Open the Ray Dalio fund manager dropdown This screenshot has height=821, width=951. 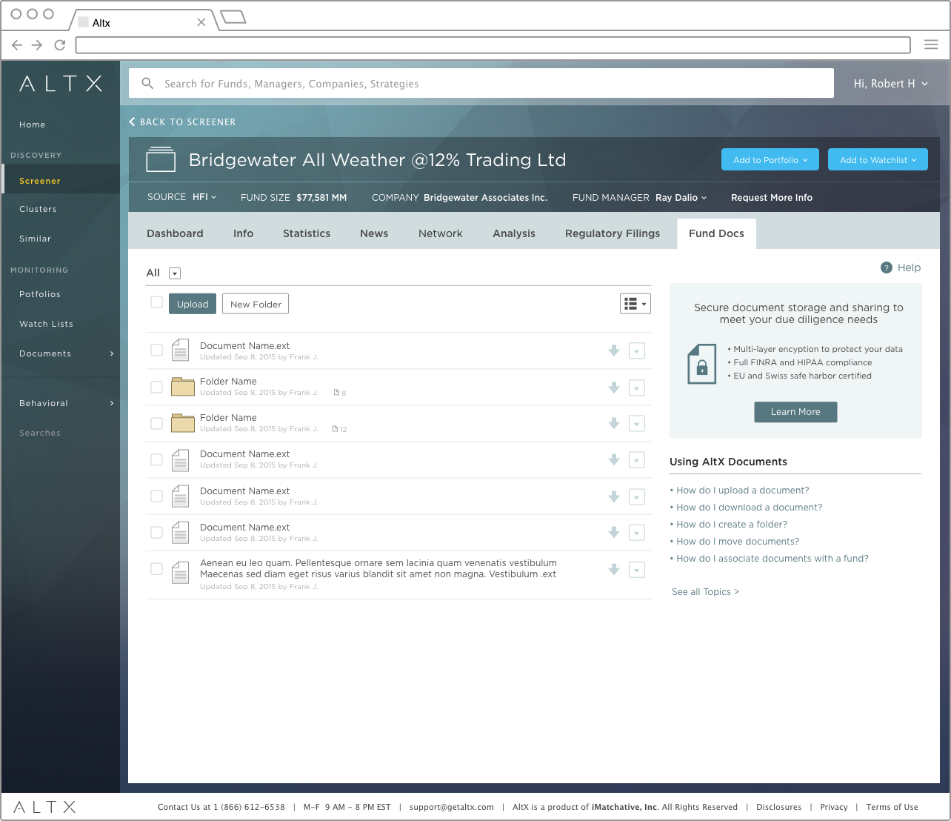(x=681, y=198)
